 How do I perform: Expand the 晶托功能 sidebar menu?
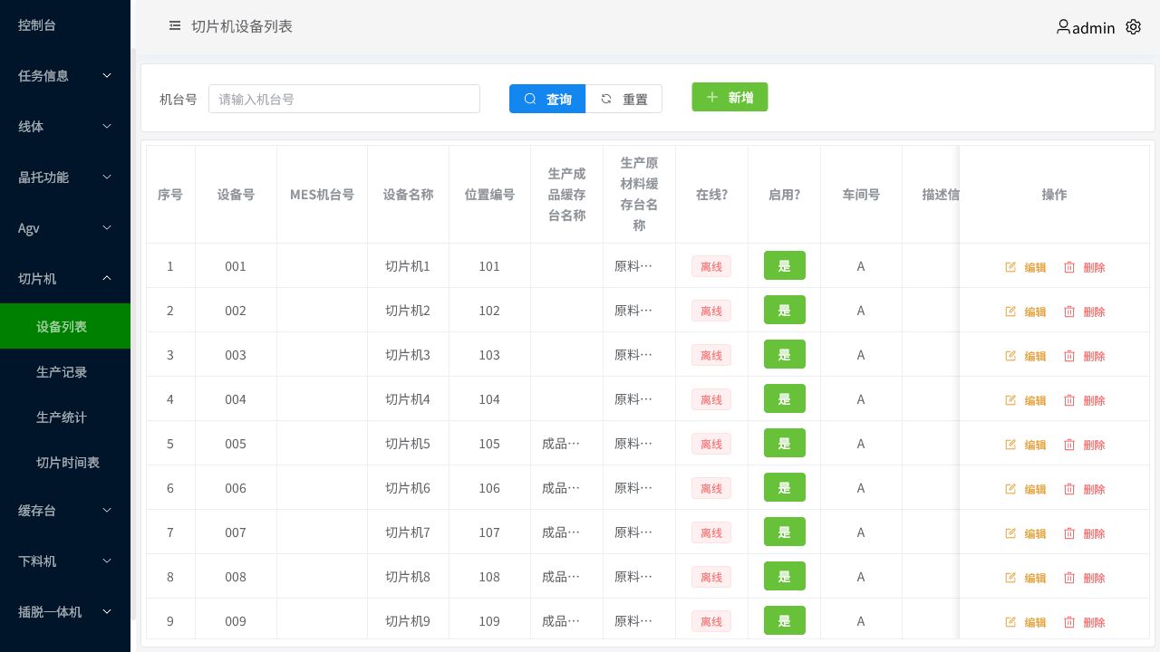(x=65, y=177)
